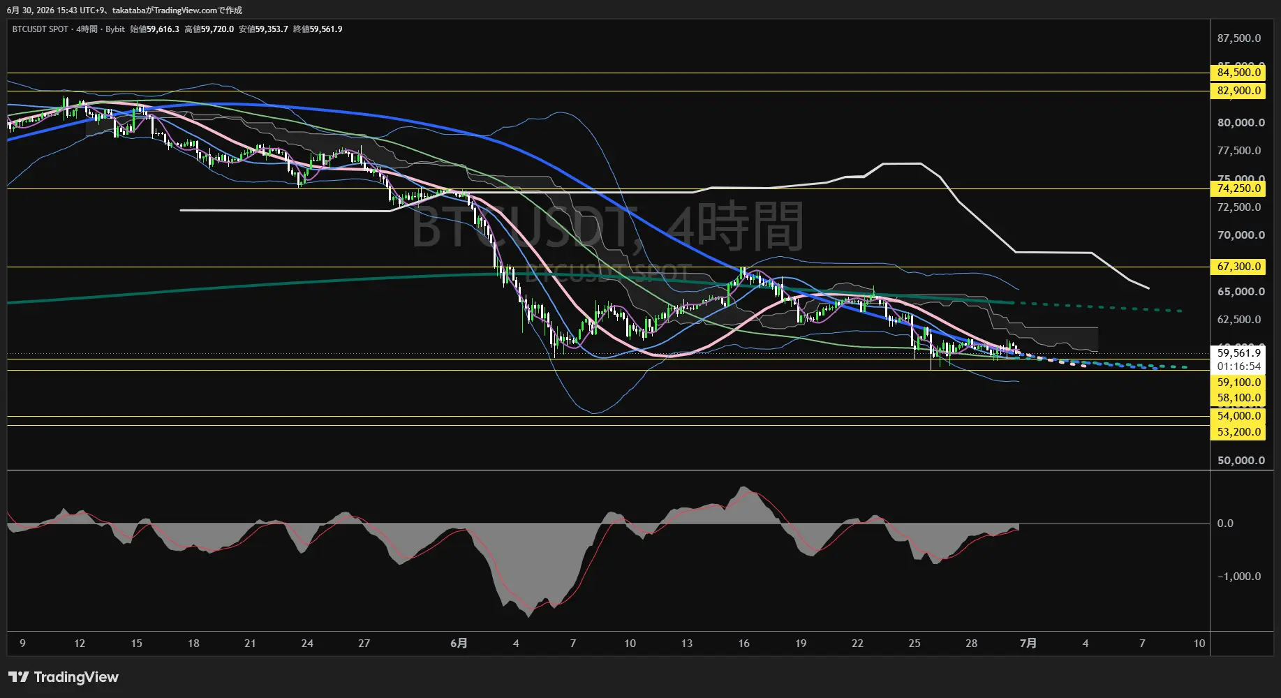This screenshot has height=698, width=1281.
Task: Click date 18 on the time axis
Action: 193,644
